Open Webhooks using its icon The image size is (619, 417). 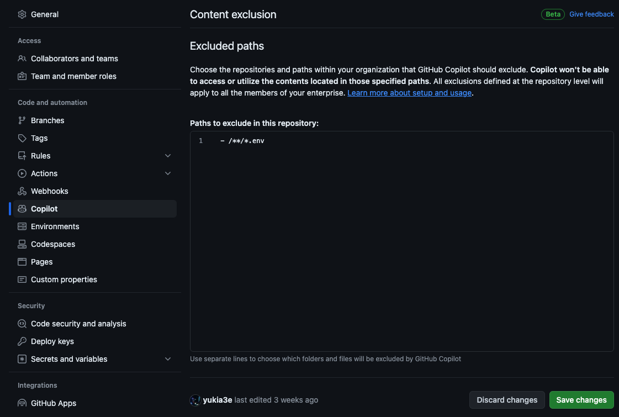tap(22, 191)
